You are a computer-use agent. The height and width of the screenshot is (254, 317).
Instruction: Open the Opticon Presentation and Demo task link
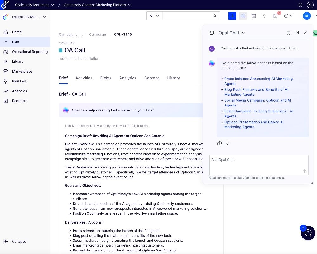(254, 124)
